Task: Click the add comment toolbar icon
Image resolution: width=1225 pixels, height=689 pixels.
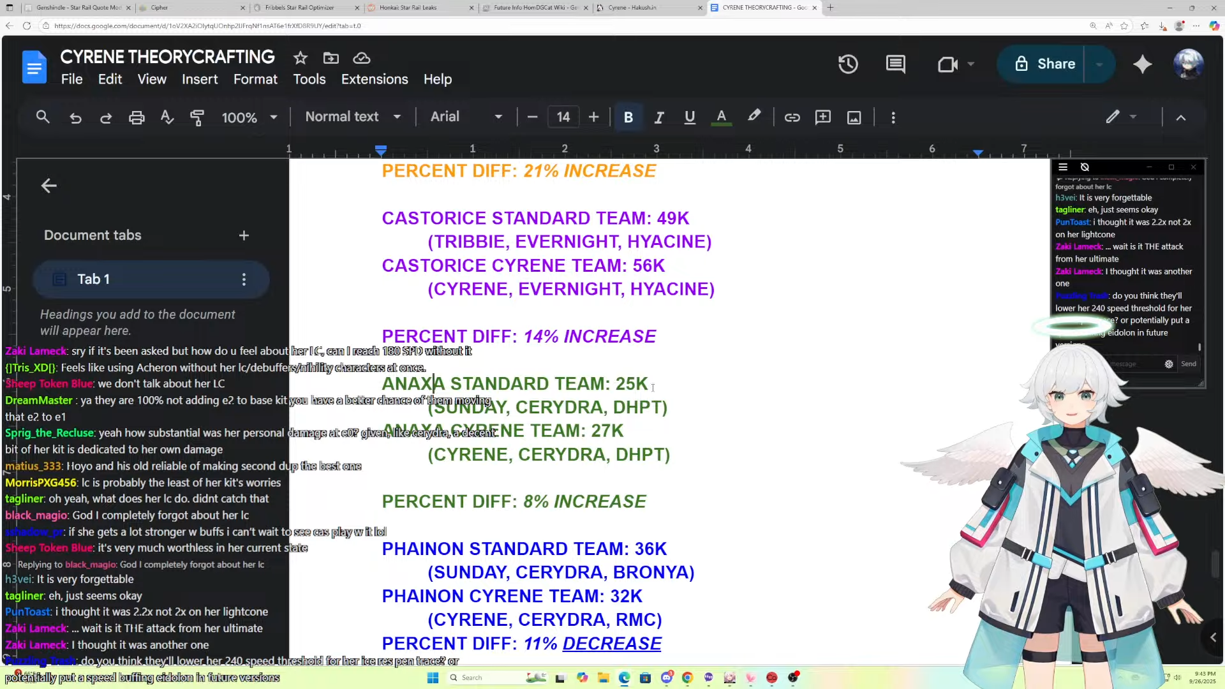Action: [x=823, y=117]
